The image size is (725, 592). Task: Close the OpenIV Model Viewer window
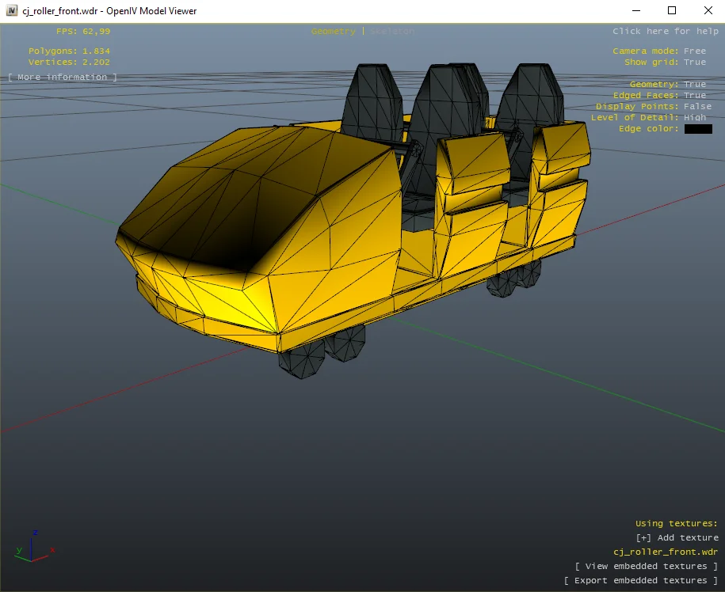(x=708, y=11)
